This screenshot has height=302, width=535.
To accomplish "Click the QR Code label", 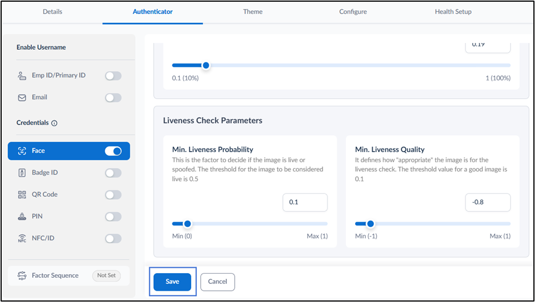I will [x=45, y=195].
